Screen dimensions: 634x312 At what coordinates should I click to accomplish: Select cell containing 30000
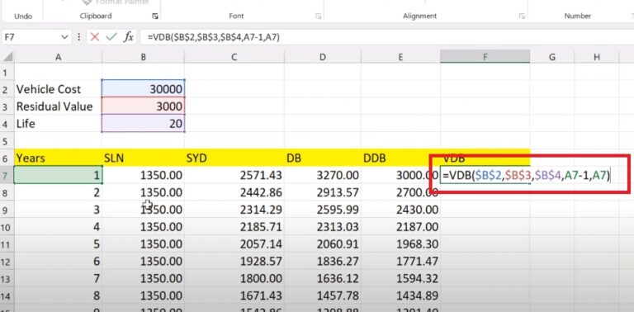(x=143, y=89)
